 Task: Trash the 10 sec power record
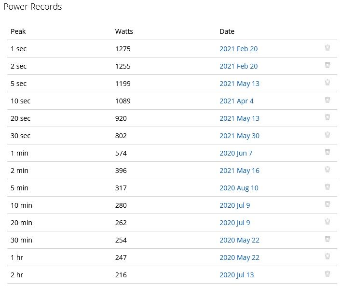(327, 100)
